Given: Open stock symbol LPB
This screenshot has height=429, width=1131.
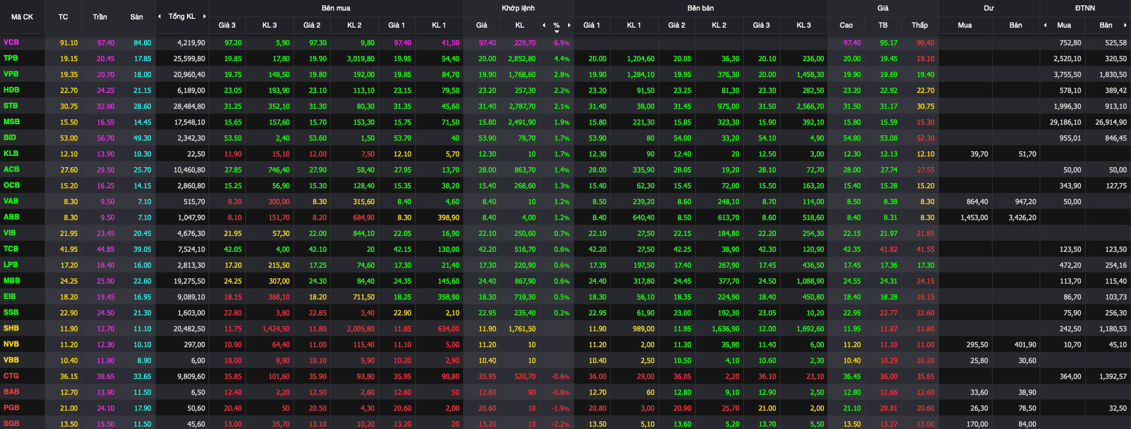Looking at the screenshot, I should 11,265.
